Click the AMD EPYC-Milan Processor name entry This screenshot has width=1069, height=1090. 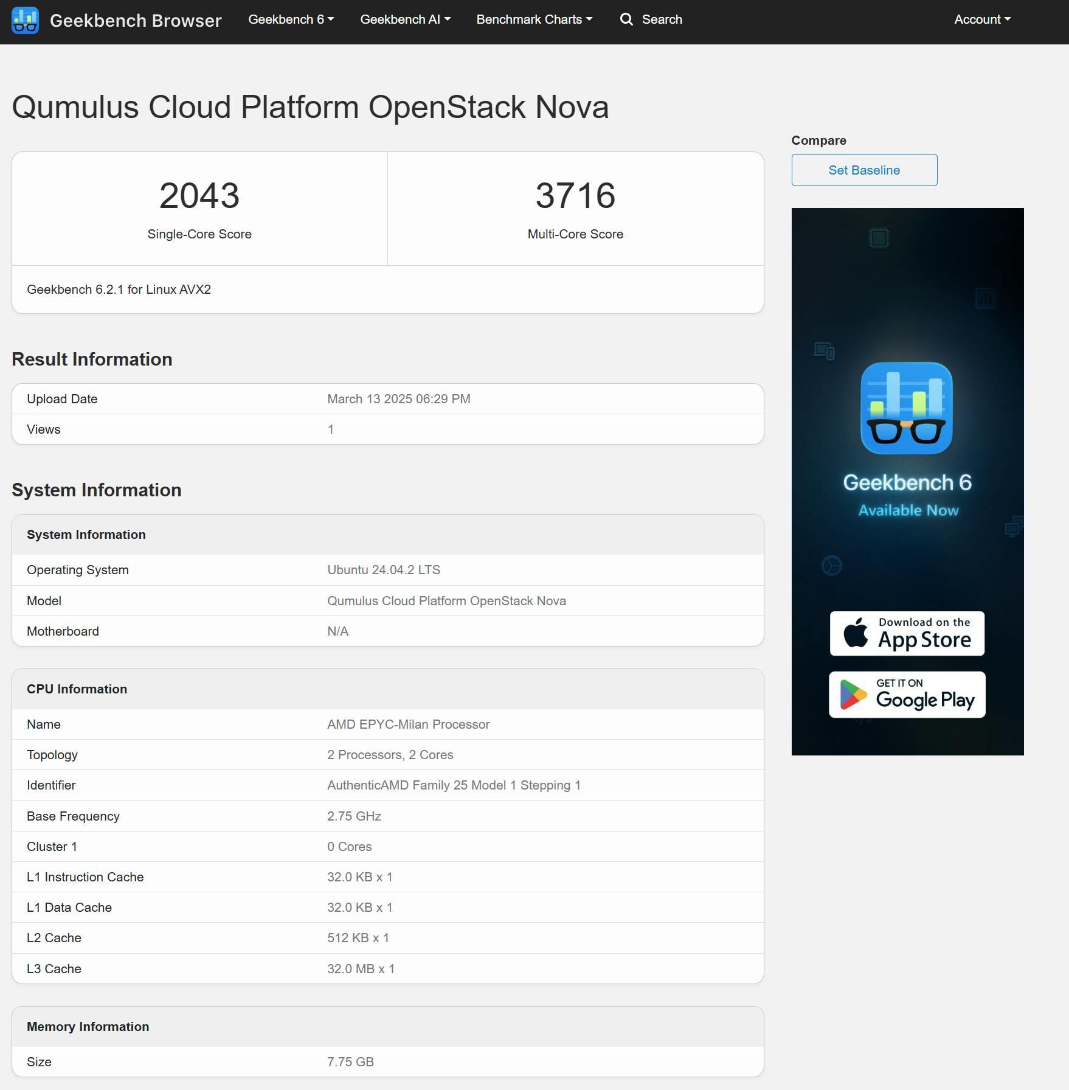click(x=408, y=724)
